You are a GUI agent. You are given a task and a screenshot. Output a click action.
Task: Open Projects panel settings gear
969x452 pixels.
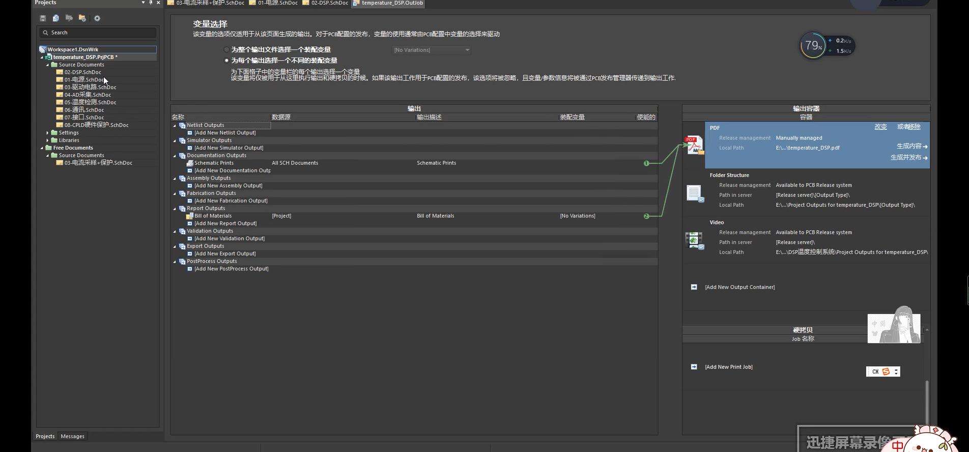97,18
